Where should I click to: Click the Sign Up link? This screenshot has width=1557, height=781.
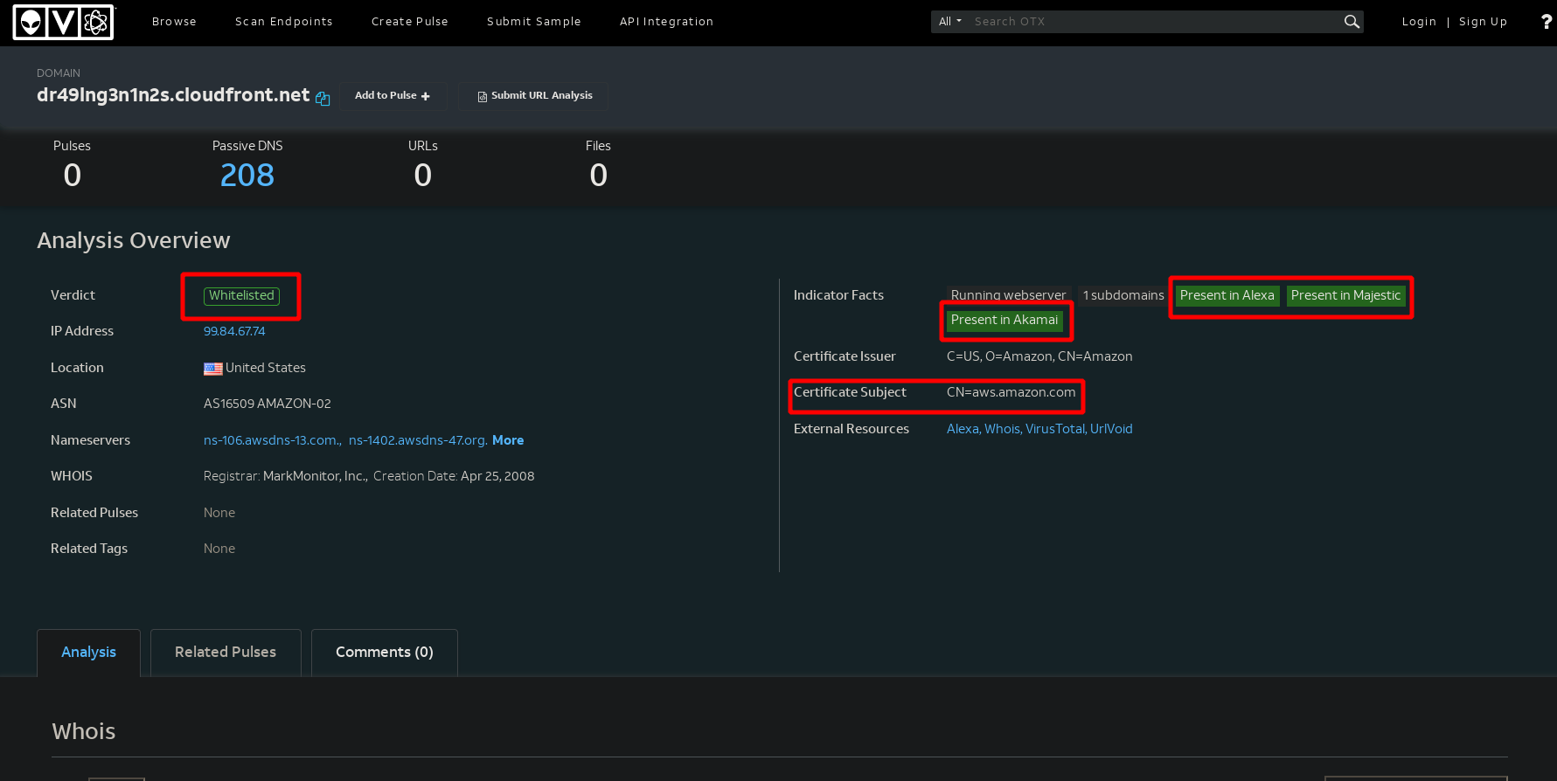1483,22
